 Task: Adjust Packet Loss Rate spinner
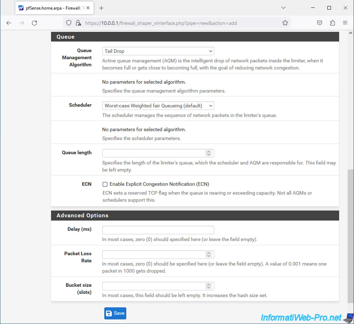click(209, 255)
